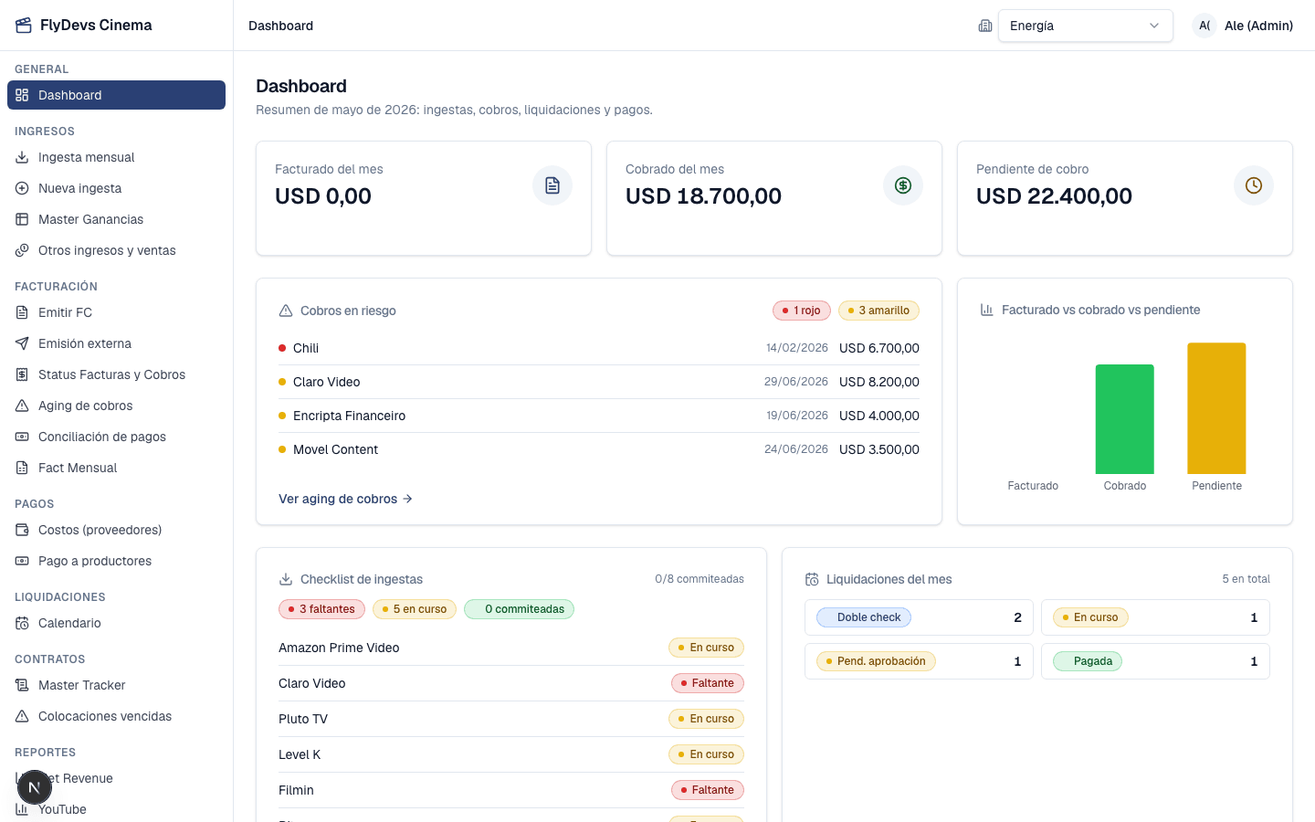Open the Pagada liquidaciones tile
The image size is (1315, 822).
(x=1155, y=661)
